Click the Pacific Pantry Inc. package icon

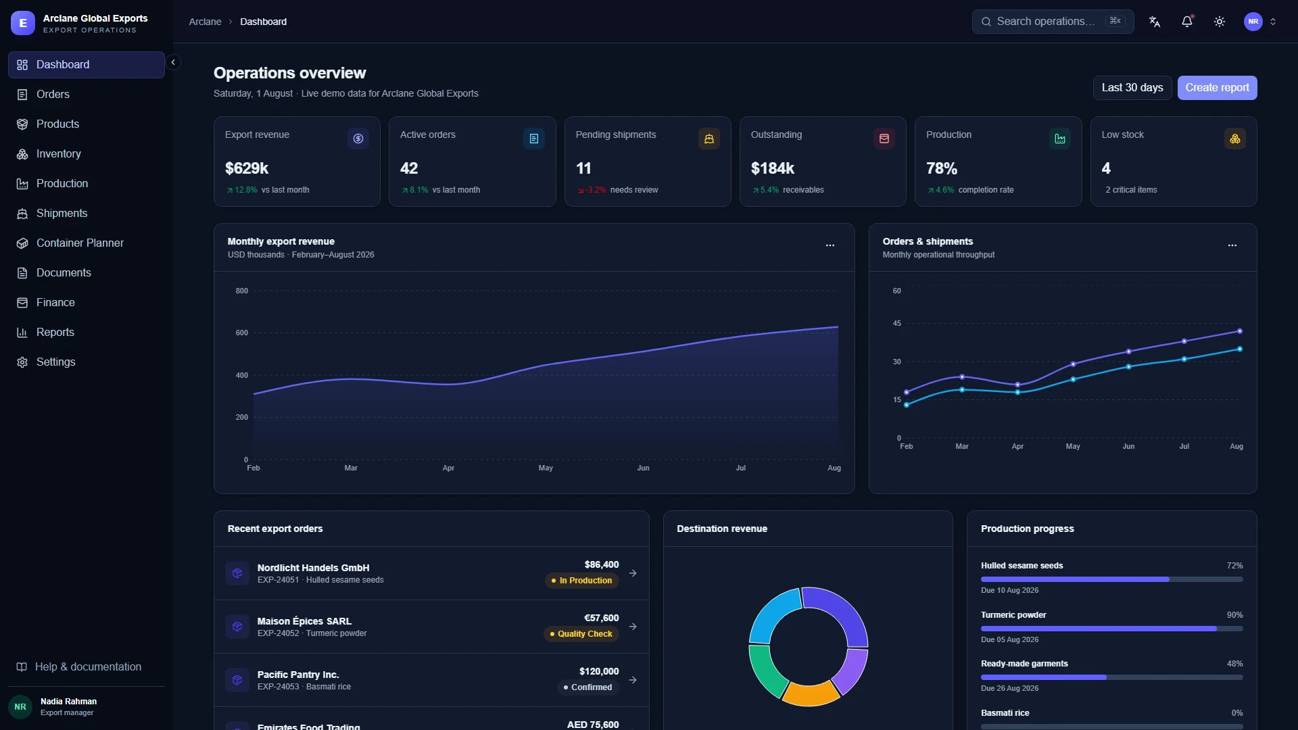coord(237,680)
